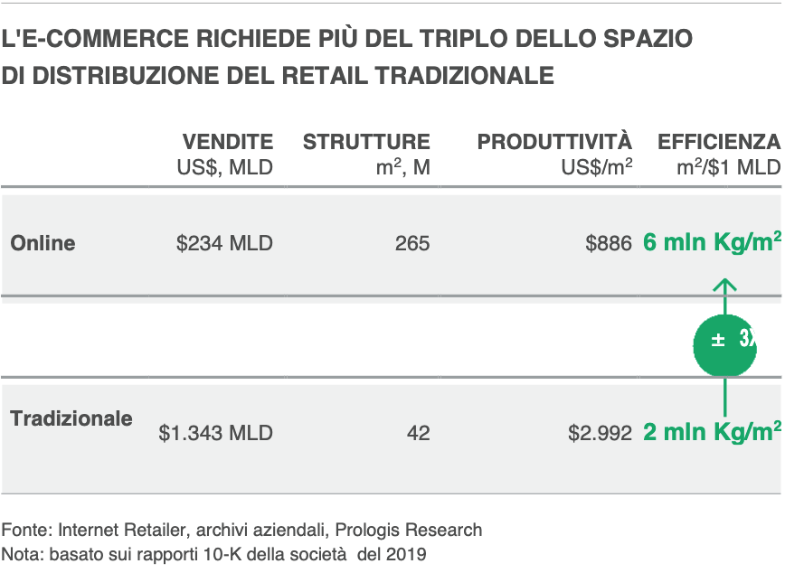Image resolution: width=785 pixels, height=573 pixels.
Task: Click the title line starting L'E-COMMERCE RICHIEDE
Action: point(347,39)
